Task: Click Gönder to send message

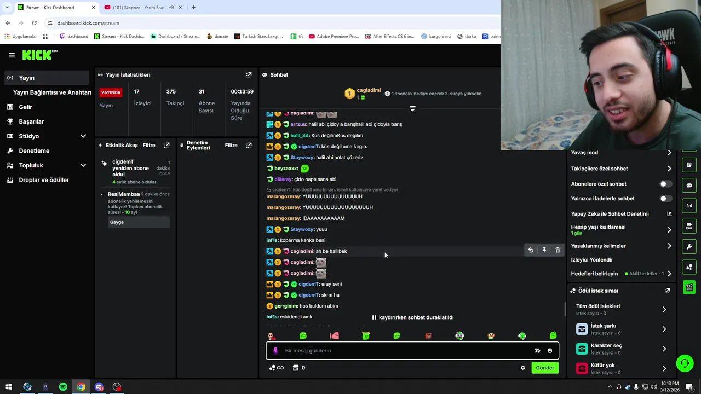Action: coord(544,368)
